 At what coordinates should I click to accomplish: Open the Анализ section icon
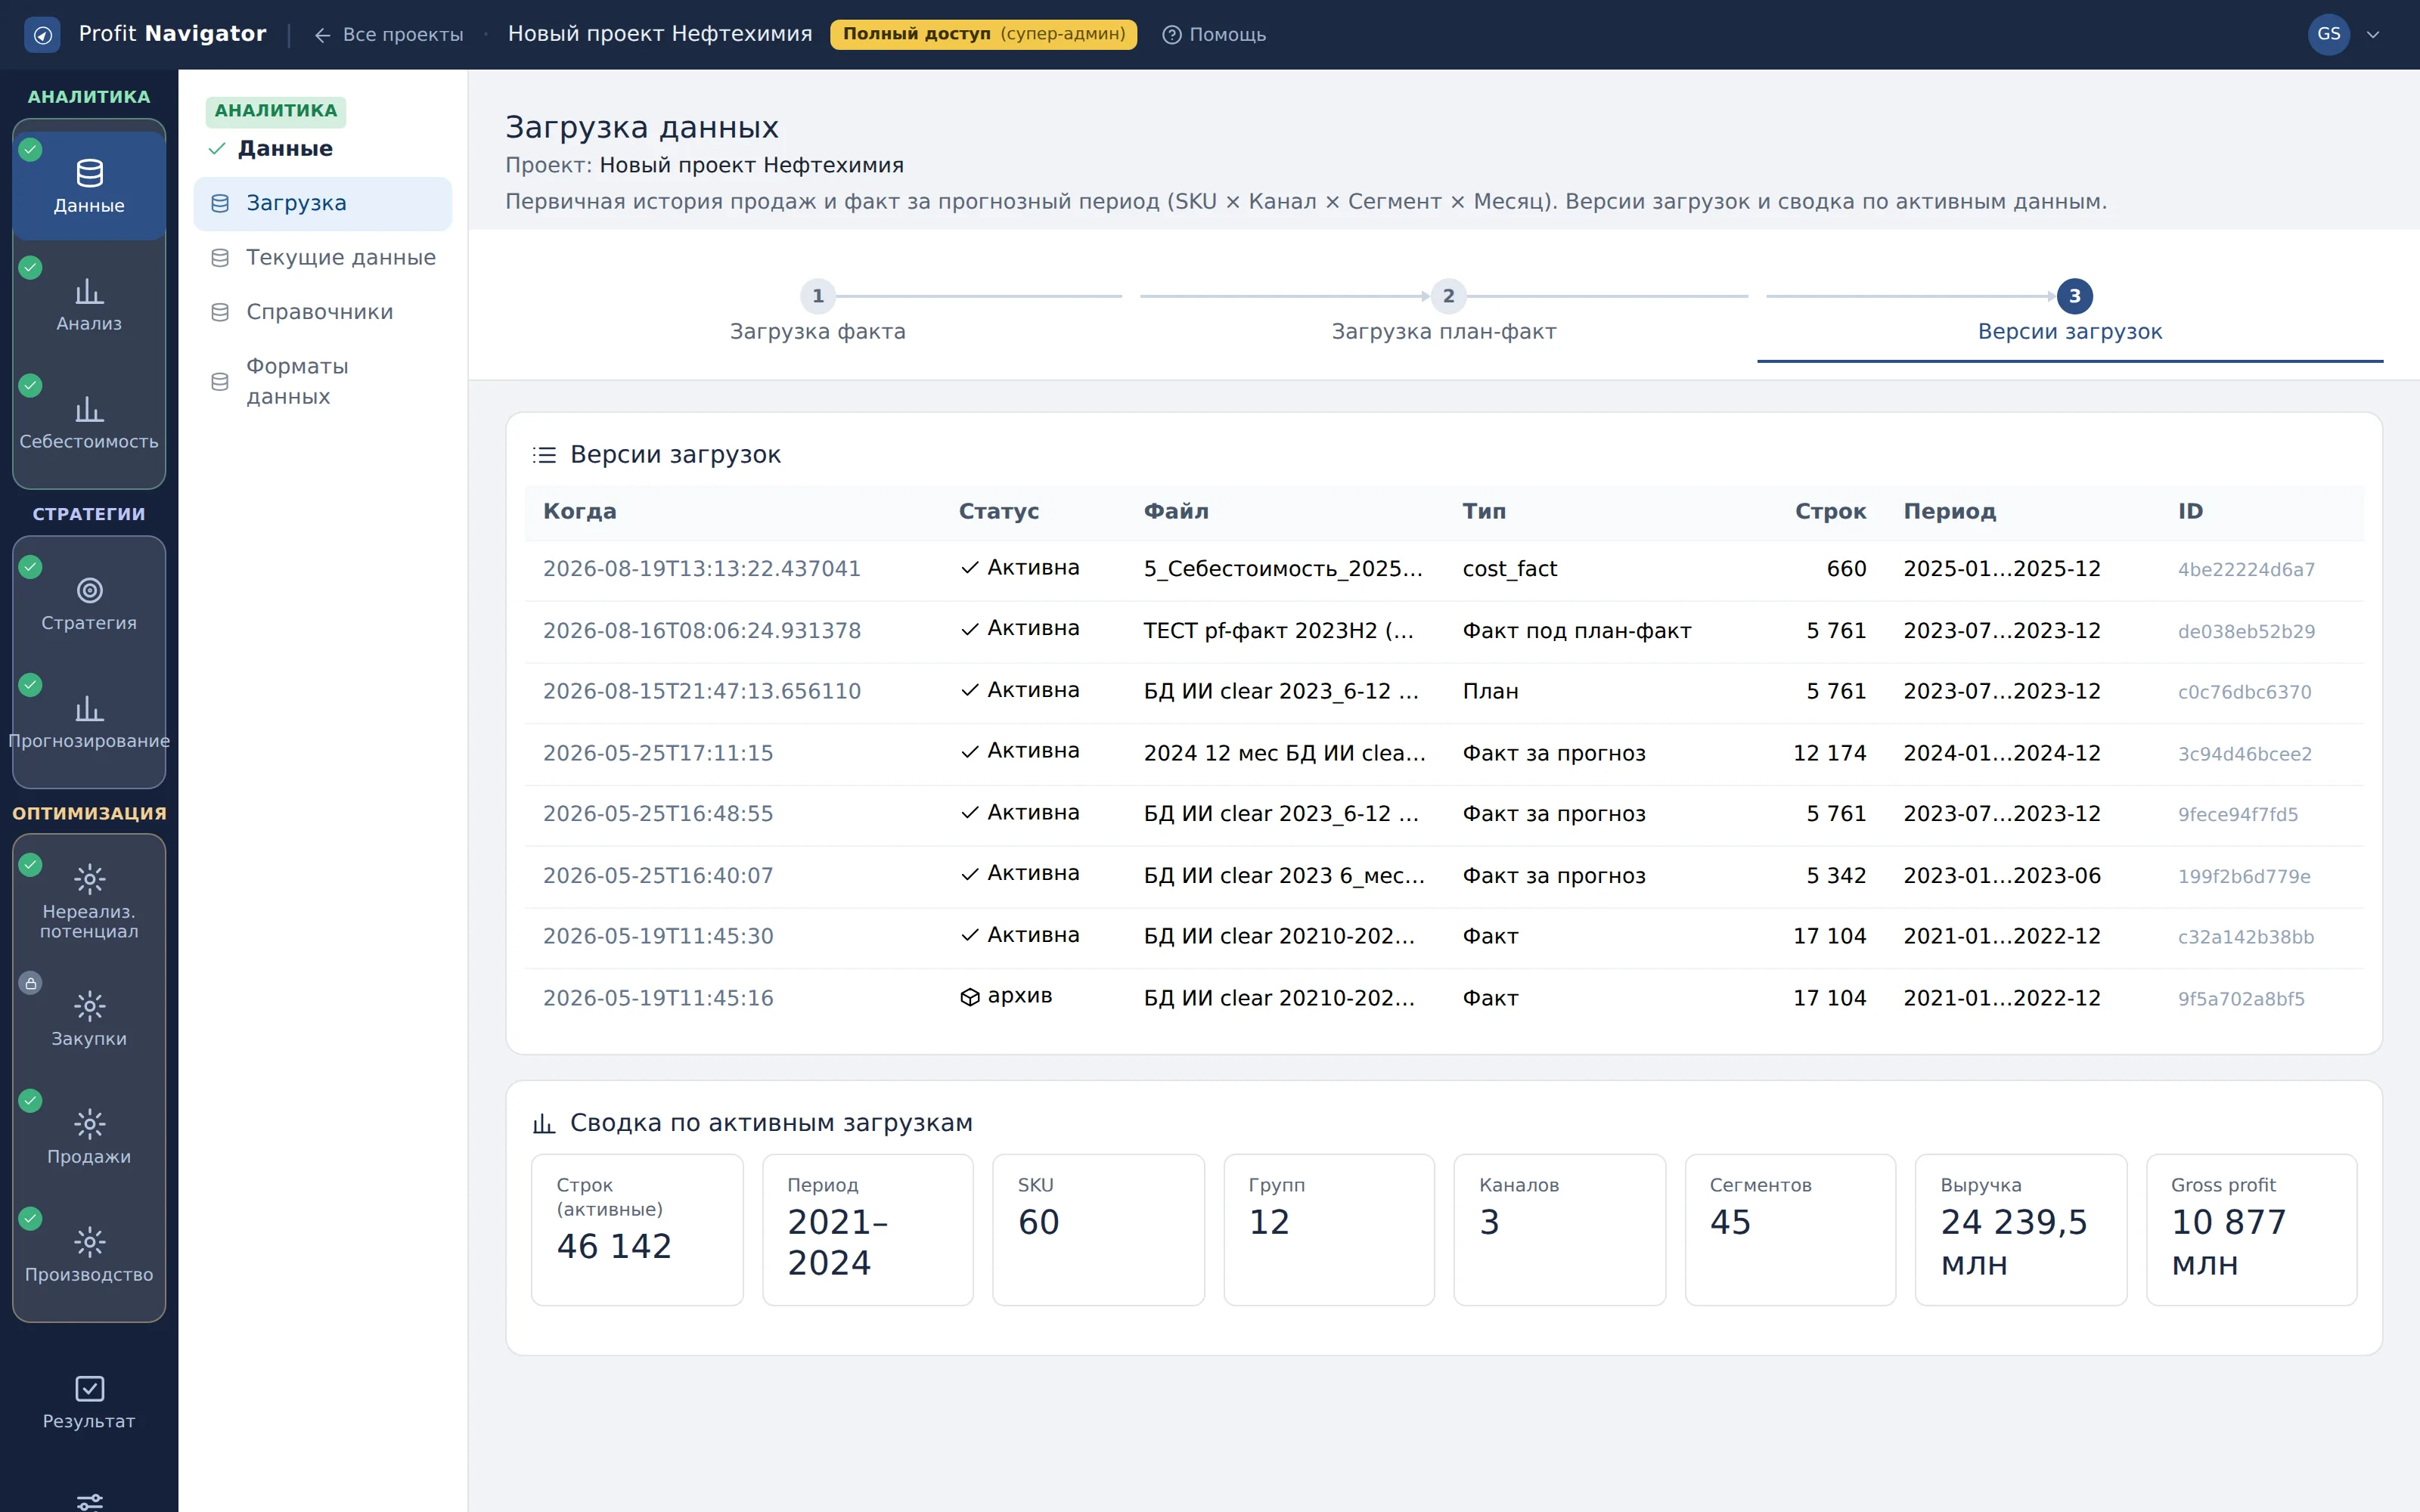click(89, 292)
